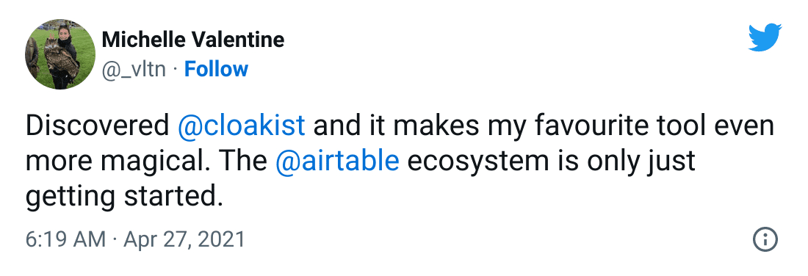Open the @cloakist mention
808x276 pixels.
(241, 127)
